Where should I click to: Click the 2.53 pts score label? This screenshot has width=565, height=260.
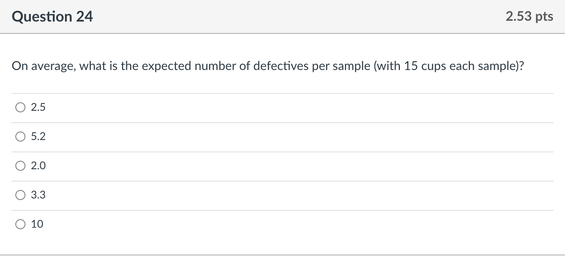[529, 17]
